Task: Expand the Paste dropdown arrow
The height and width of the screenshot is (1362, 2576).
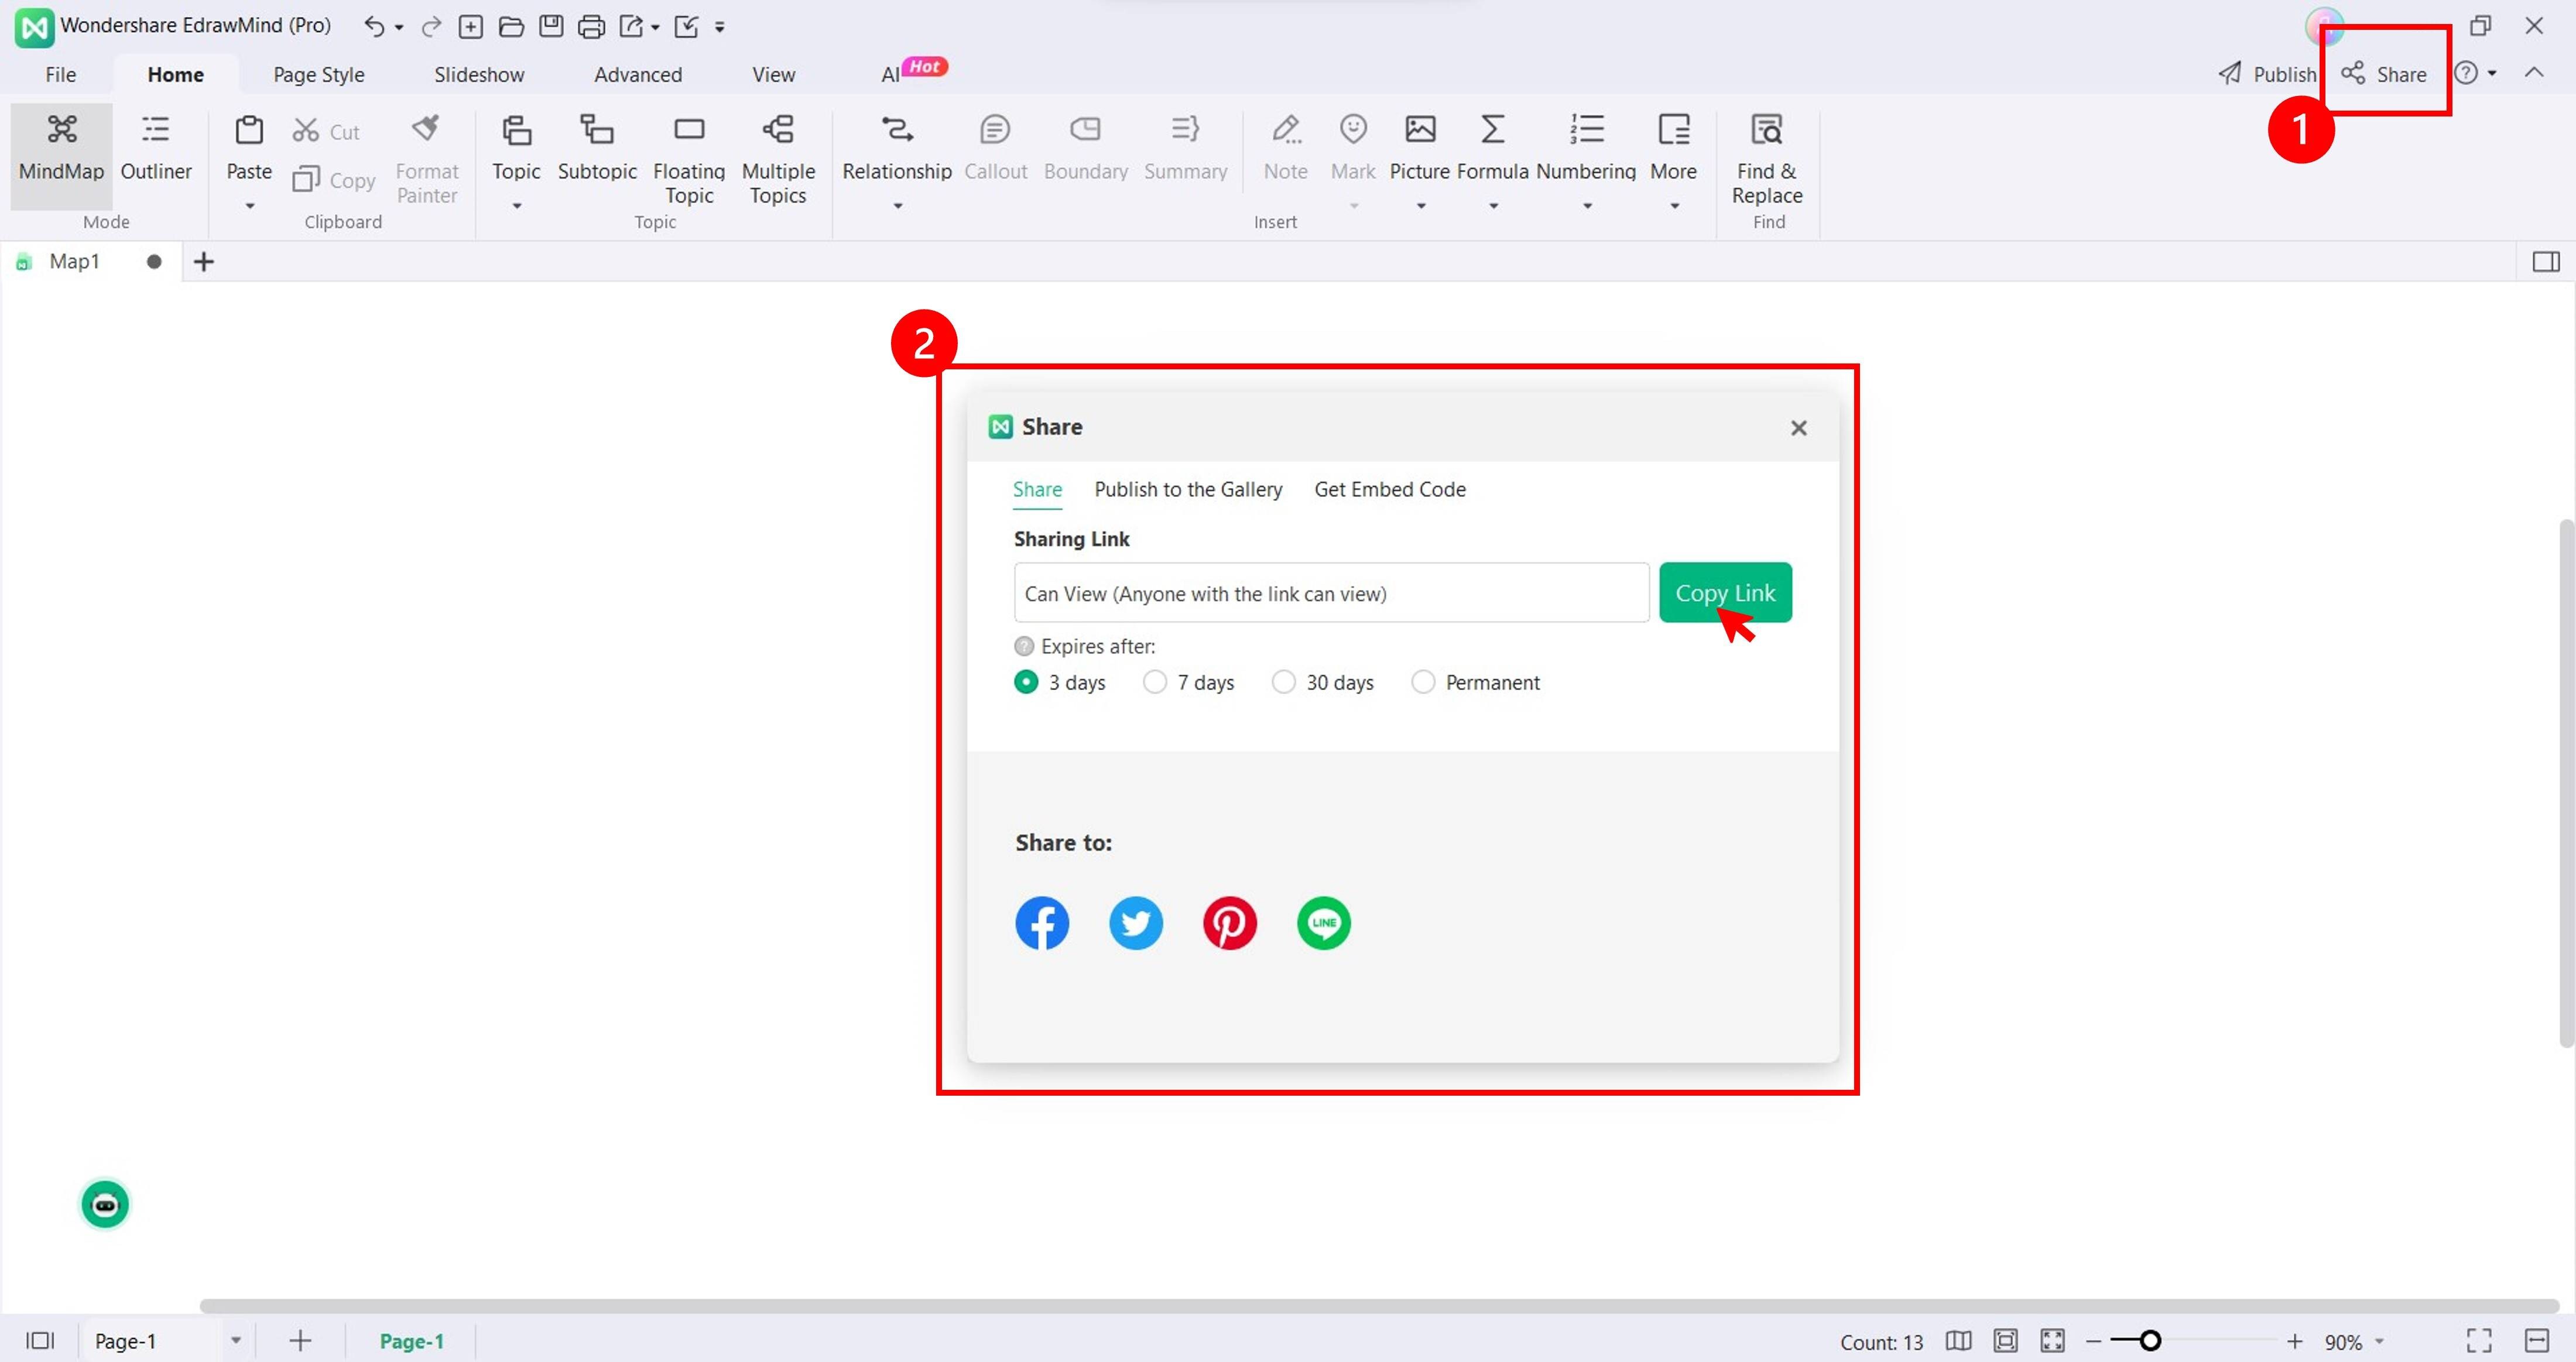Action: pos(249,206)
